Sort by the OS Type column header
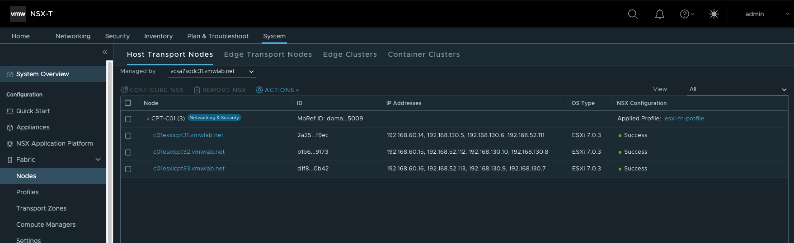 583,103
